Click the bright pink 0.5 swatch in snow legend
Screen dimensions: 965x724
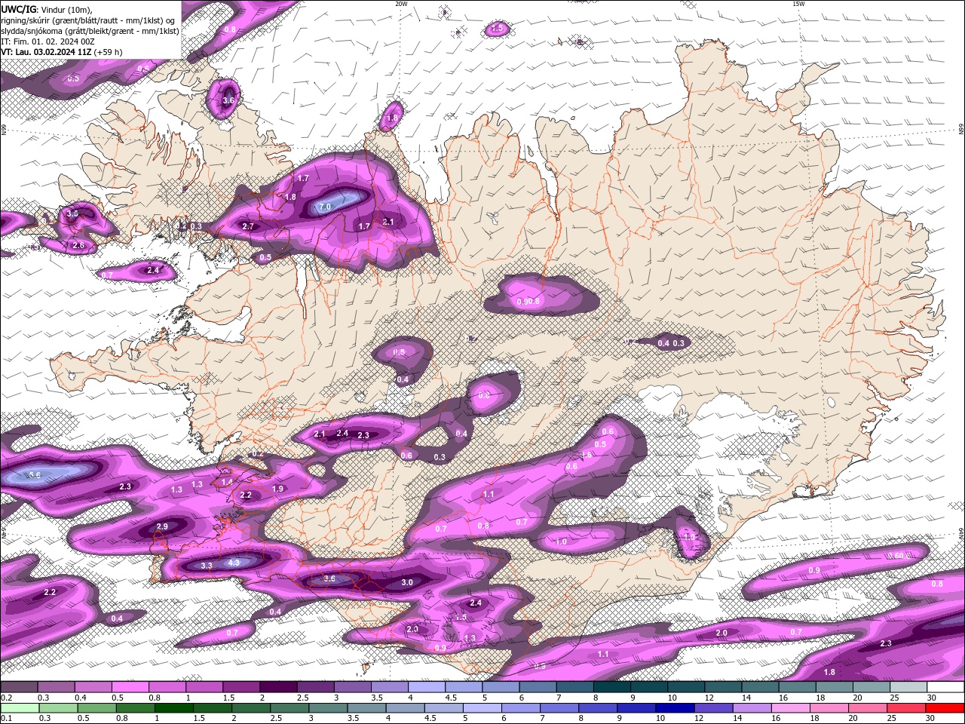pyautogui.click(x=130, y=687)
